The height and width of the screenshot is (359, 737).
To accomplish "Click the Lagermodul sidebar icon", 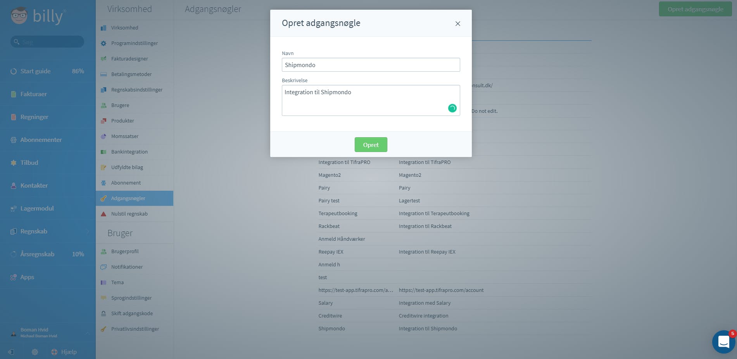I will coord(14,209).
